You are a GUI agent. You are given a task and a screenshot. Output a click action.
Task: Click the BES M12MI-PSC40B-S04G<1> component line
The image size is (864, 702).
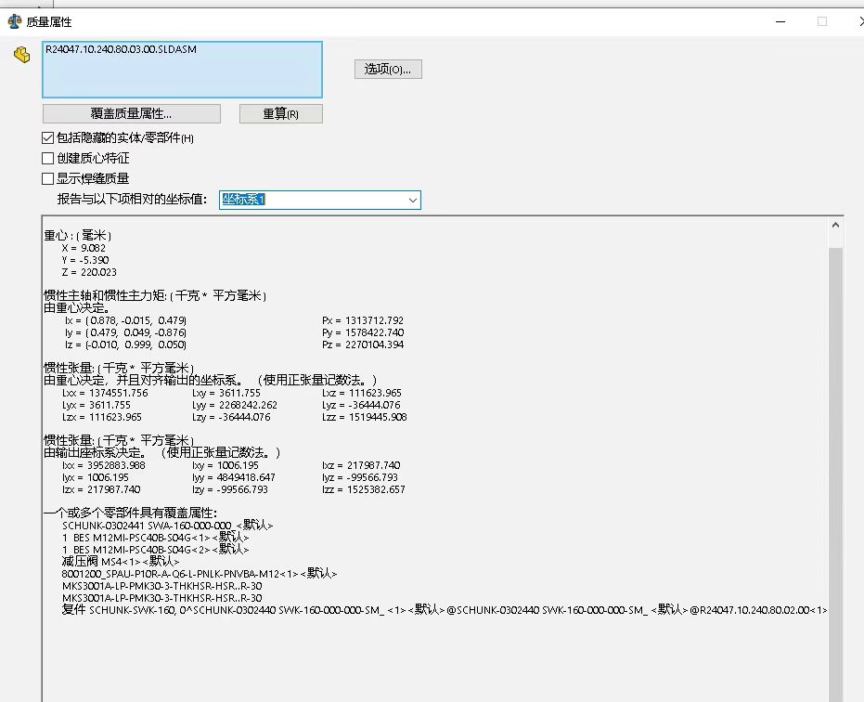tap(155, 538)
